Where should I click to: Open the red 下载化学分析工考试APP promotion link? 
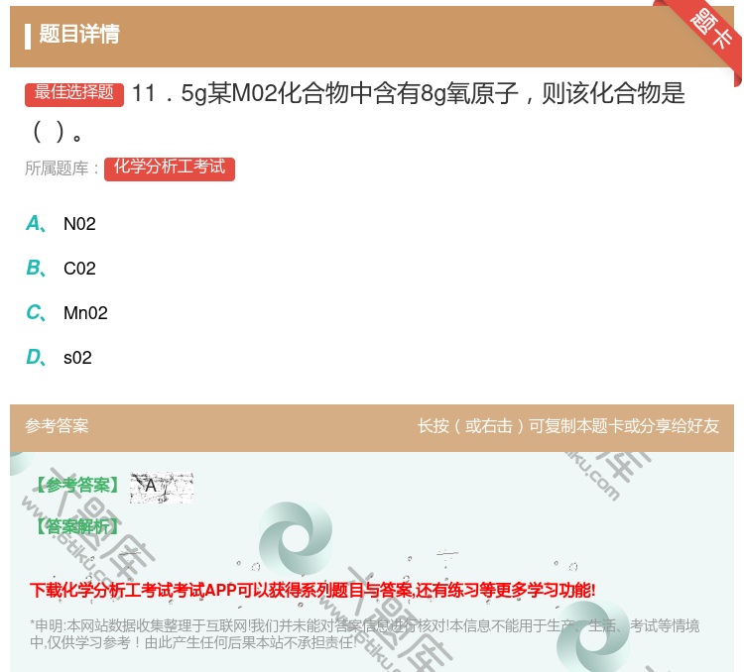click(312, 590)
